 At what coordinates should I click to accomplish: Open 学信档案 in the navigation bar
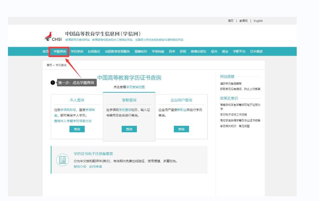pos(158,51)
